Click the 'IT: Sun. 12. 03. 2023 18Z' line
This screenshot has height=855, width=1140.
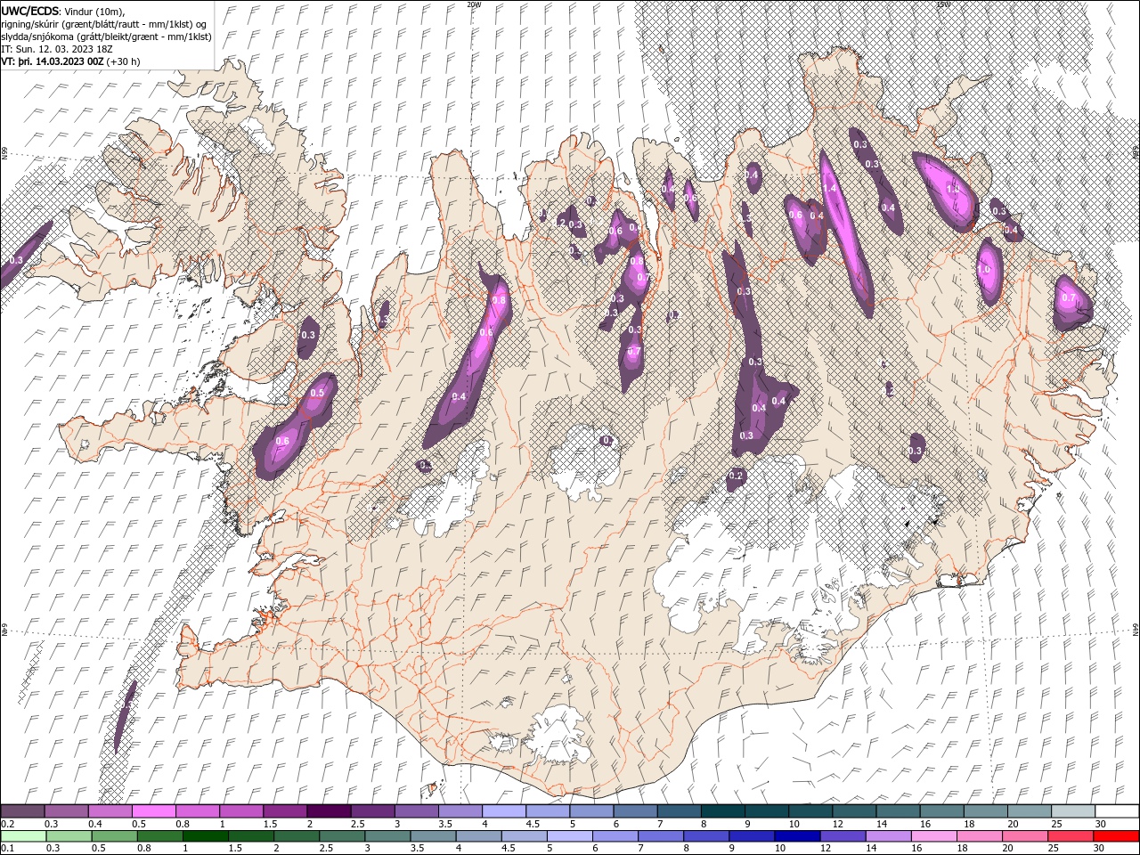[x=58, y=49]
